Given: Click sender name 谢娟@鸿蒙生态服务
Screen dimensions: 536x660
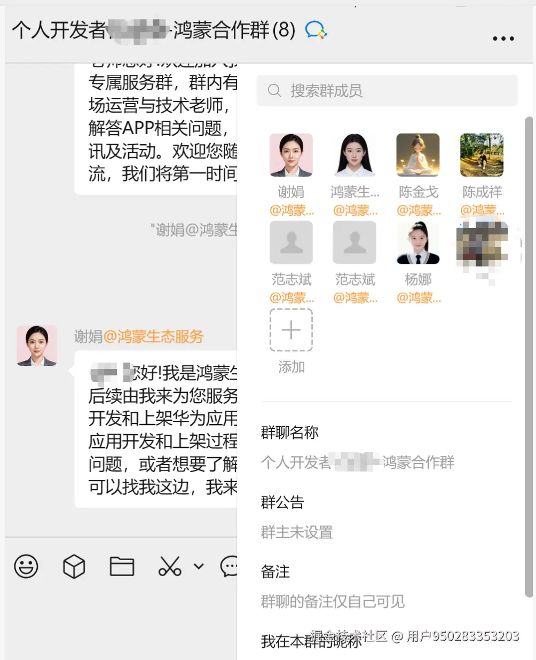Looking at the screenshot, I should pos(139,336).
